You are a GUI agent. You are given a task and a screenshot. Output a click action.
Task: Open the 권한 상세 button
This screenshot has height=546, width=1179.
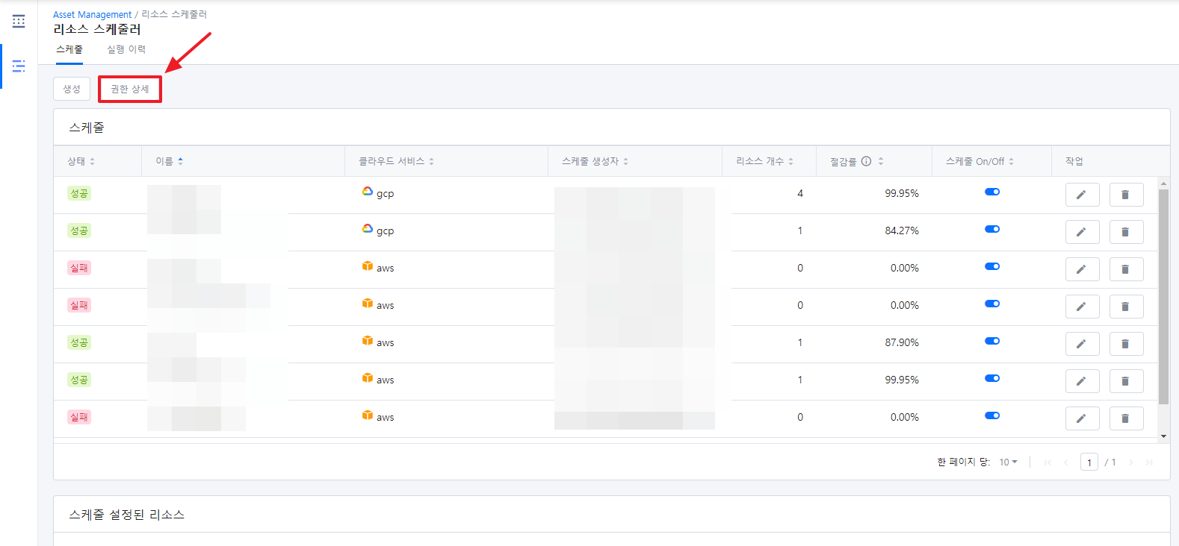130,89
